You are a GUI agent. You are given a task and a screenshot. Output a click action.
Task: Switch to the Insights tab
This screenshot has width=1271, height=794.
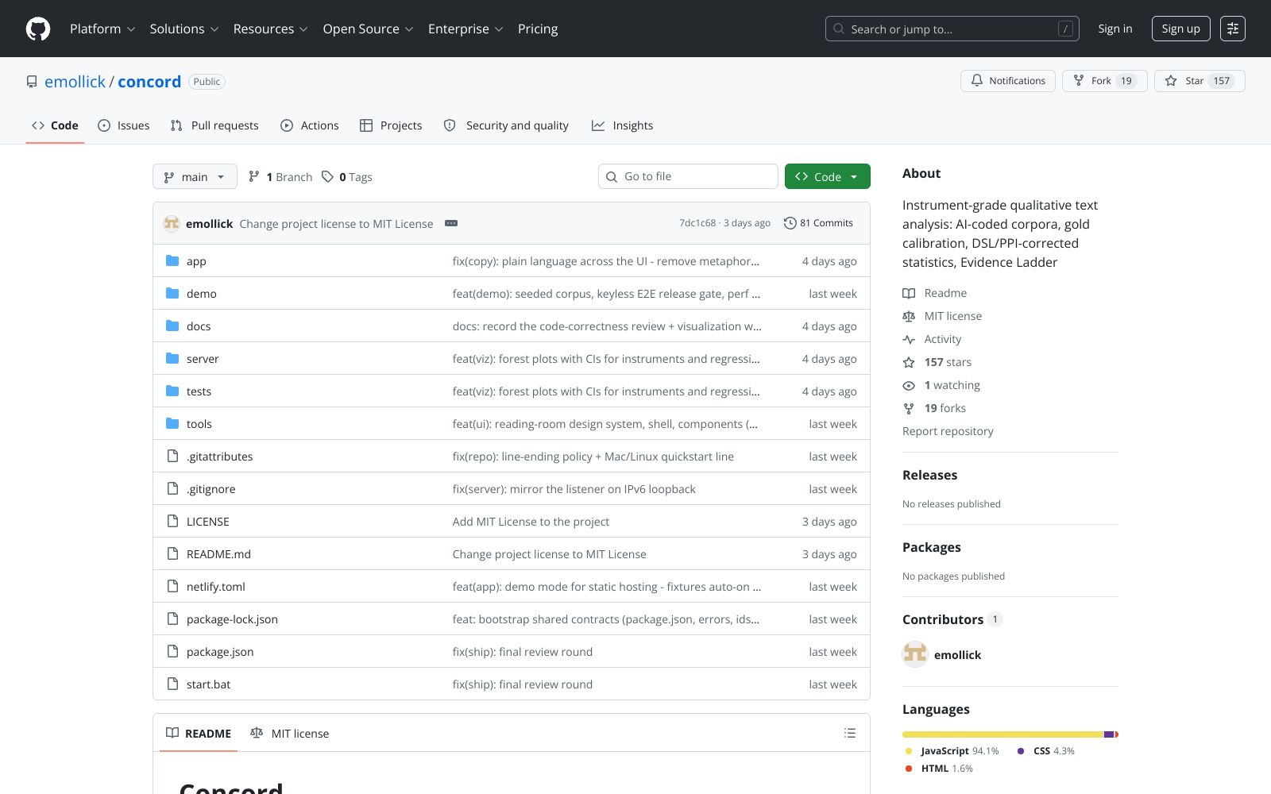(622, 125)
